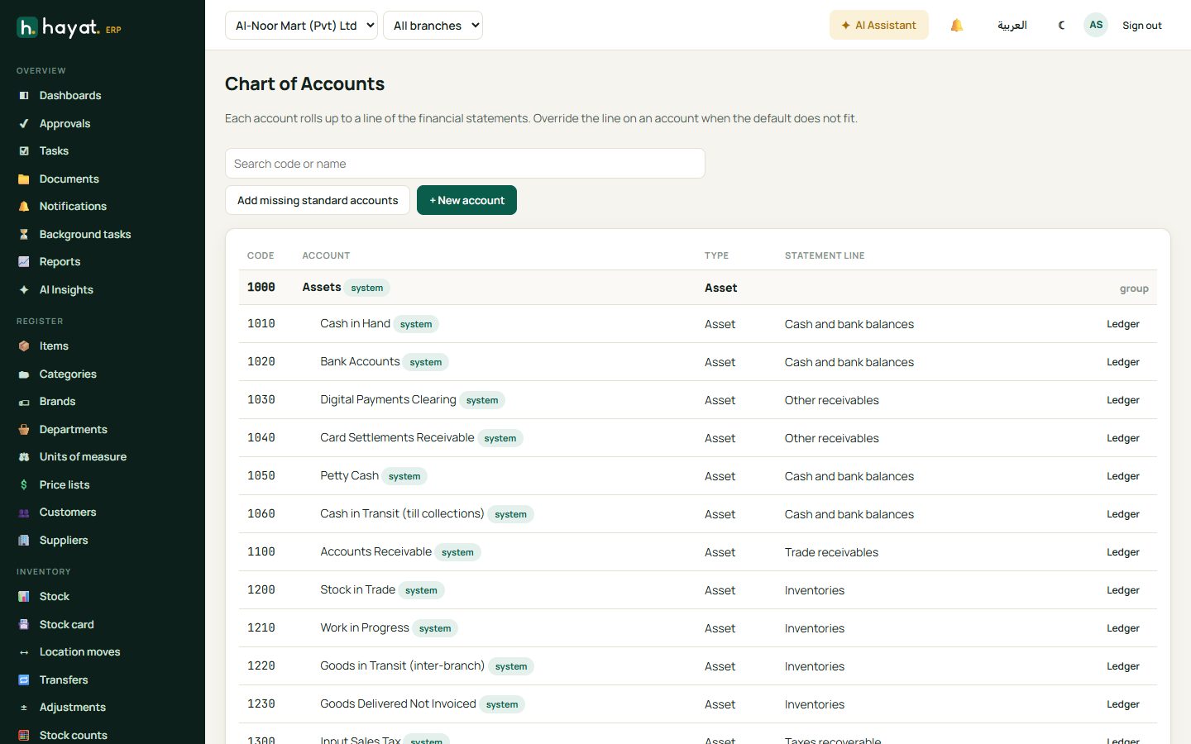The image size is (1191, 744).
Task: Select the Price lists dollar icon
Action: click(x=24, y=485)
